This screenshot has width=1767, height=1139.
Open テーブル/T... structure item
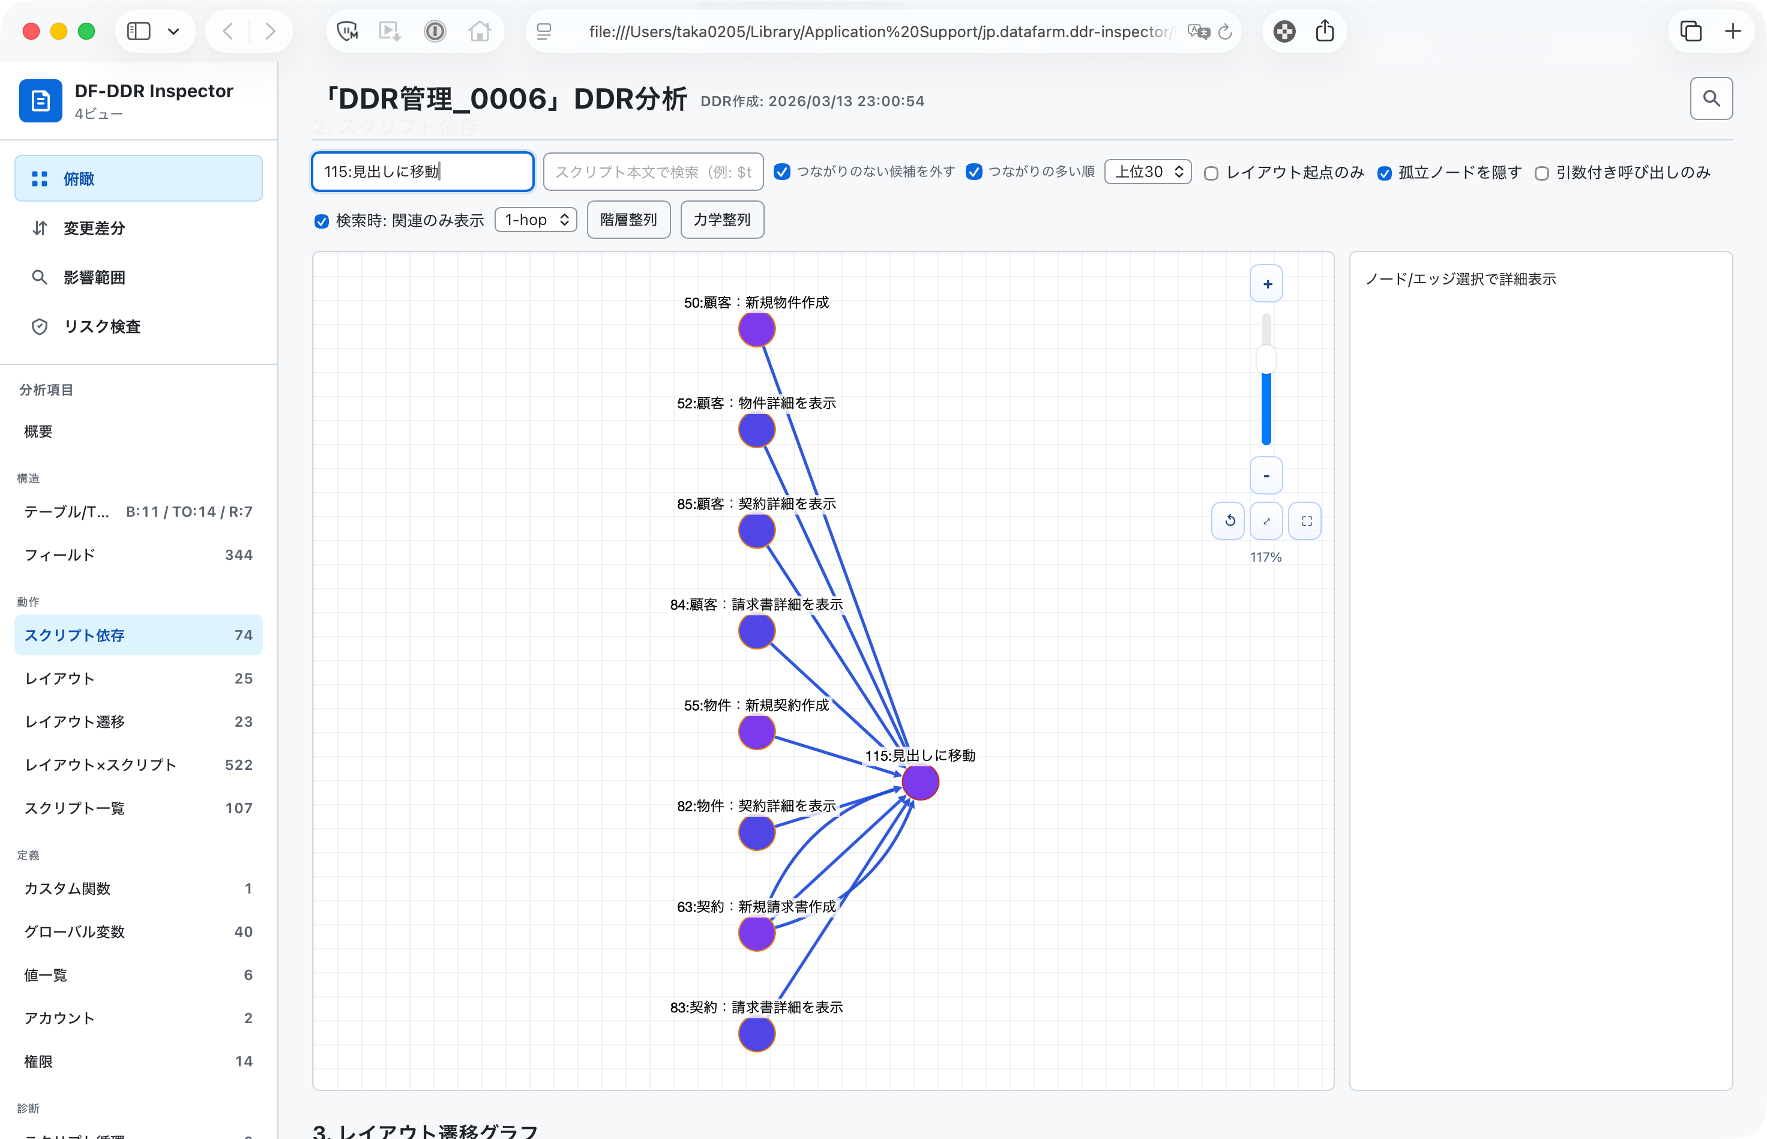coord(138,512)
